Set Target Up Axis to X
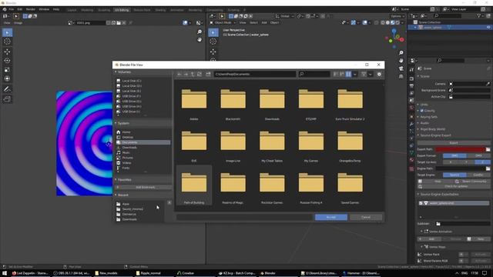This screenshot has width=493, height=277. point(451,162)
